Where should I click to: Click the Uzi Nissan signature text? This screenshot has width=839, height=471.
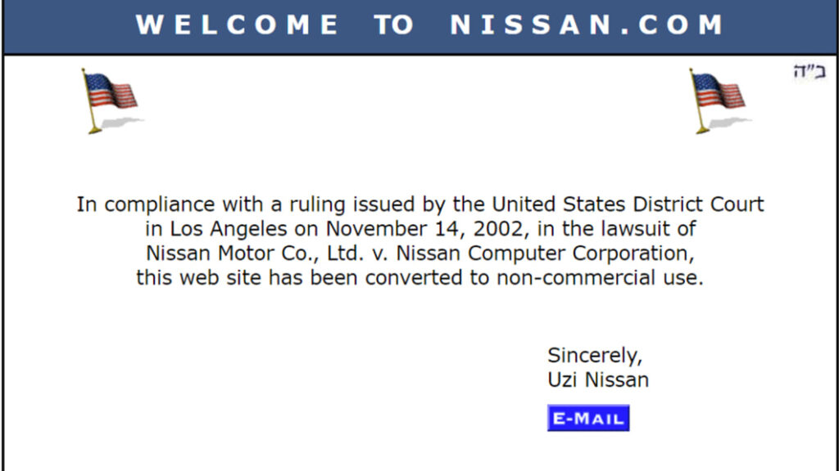598,379
